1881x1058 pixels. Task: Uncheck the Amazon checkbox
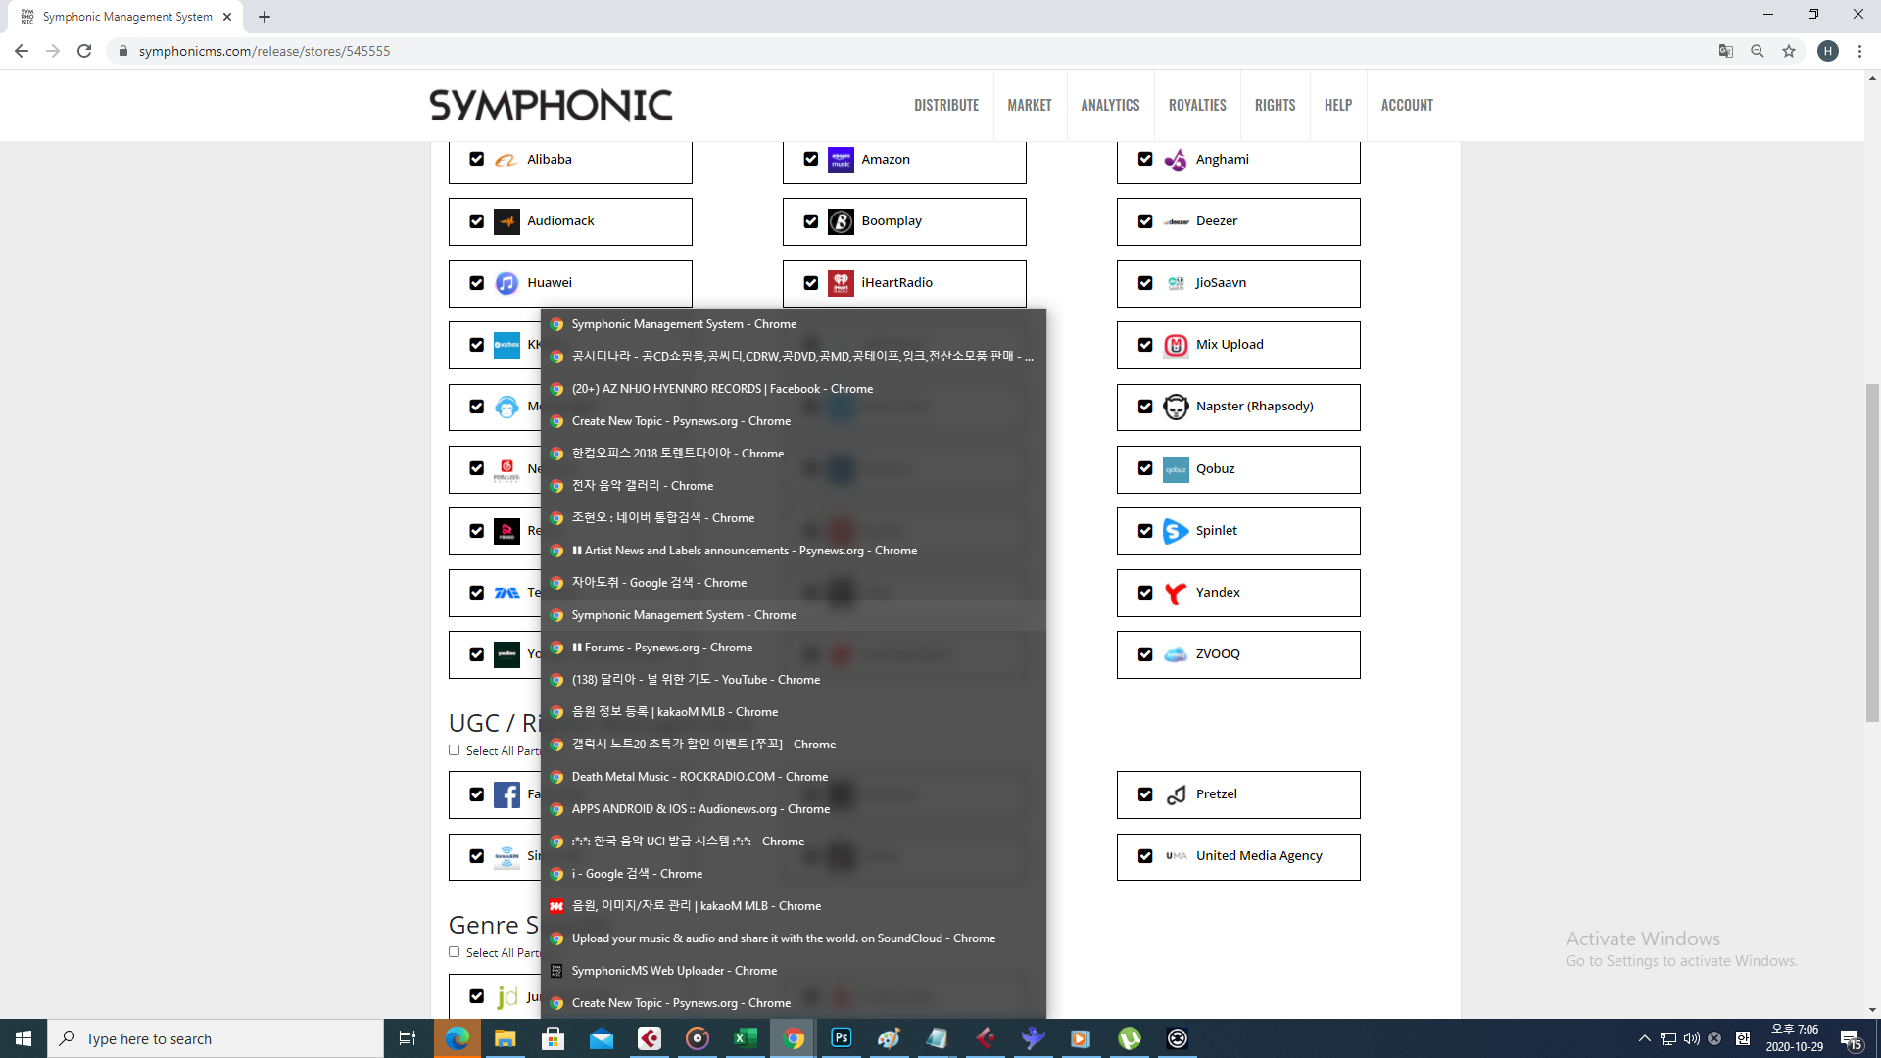[x=810, y=159]
